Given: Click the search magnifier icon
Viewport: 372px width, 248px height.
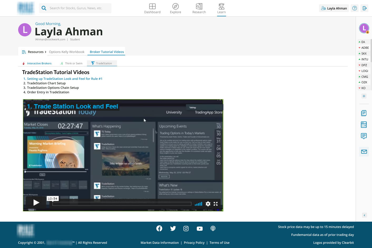Looking at the screenshot, I should click(44, 8).
